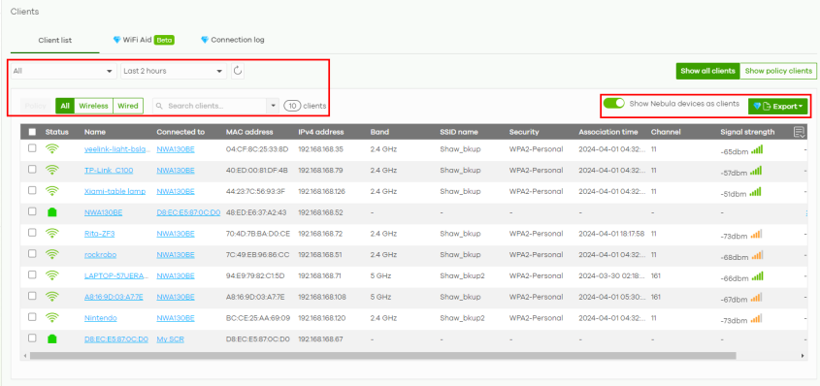Click the WiFi status icon for LAPTOP-57UERA row
The width and height of the screenshot is (820, 386).
point(51,275)
